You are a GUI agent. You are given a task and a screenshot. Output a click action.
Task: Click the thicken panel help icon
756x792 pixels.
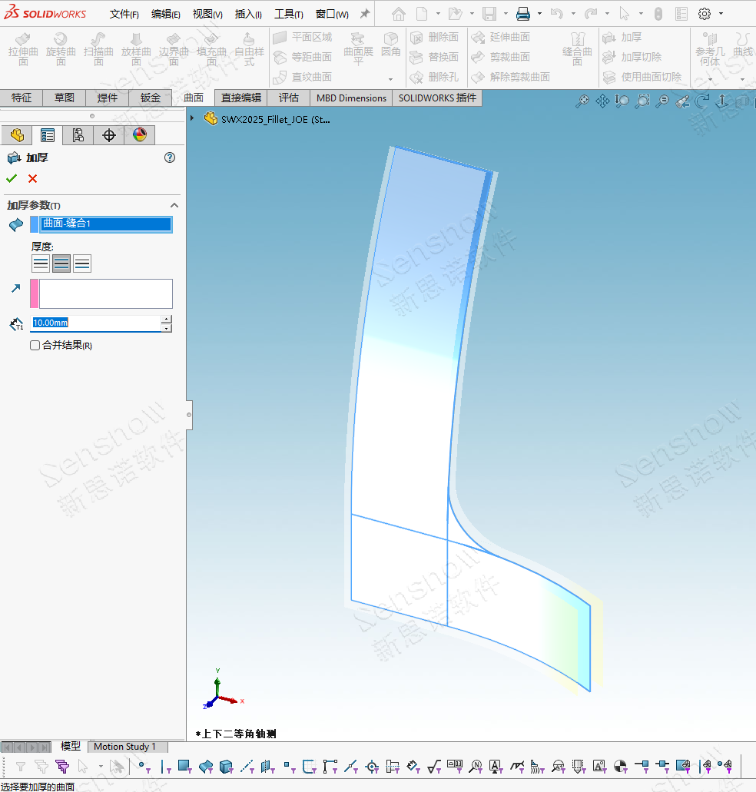(170, 157)
